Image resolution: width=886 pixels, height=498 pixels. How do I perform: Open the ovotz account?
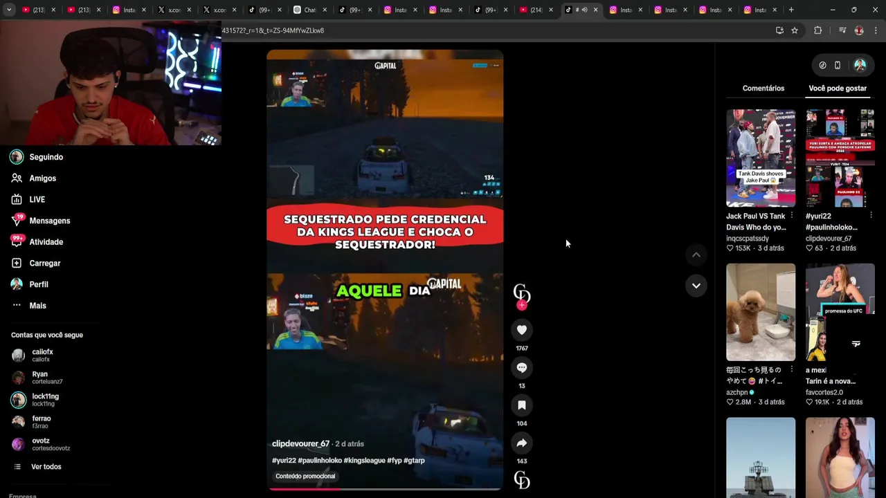[42, 444]
